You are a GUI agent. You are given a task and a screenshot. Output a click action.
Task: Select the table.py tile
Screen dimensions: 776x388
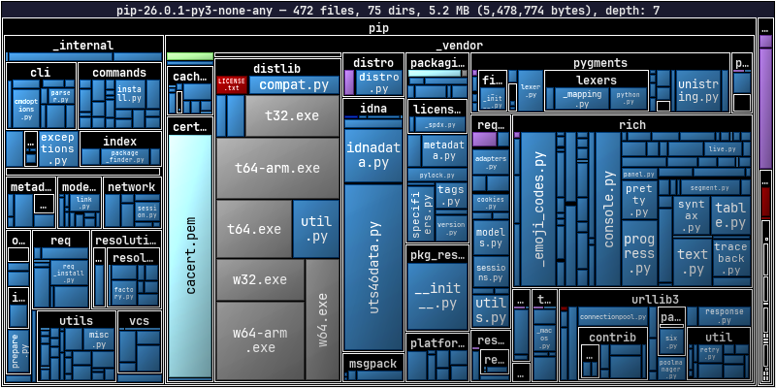coord(730,215)
